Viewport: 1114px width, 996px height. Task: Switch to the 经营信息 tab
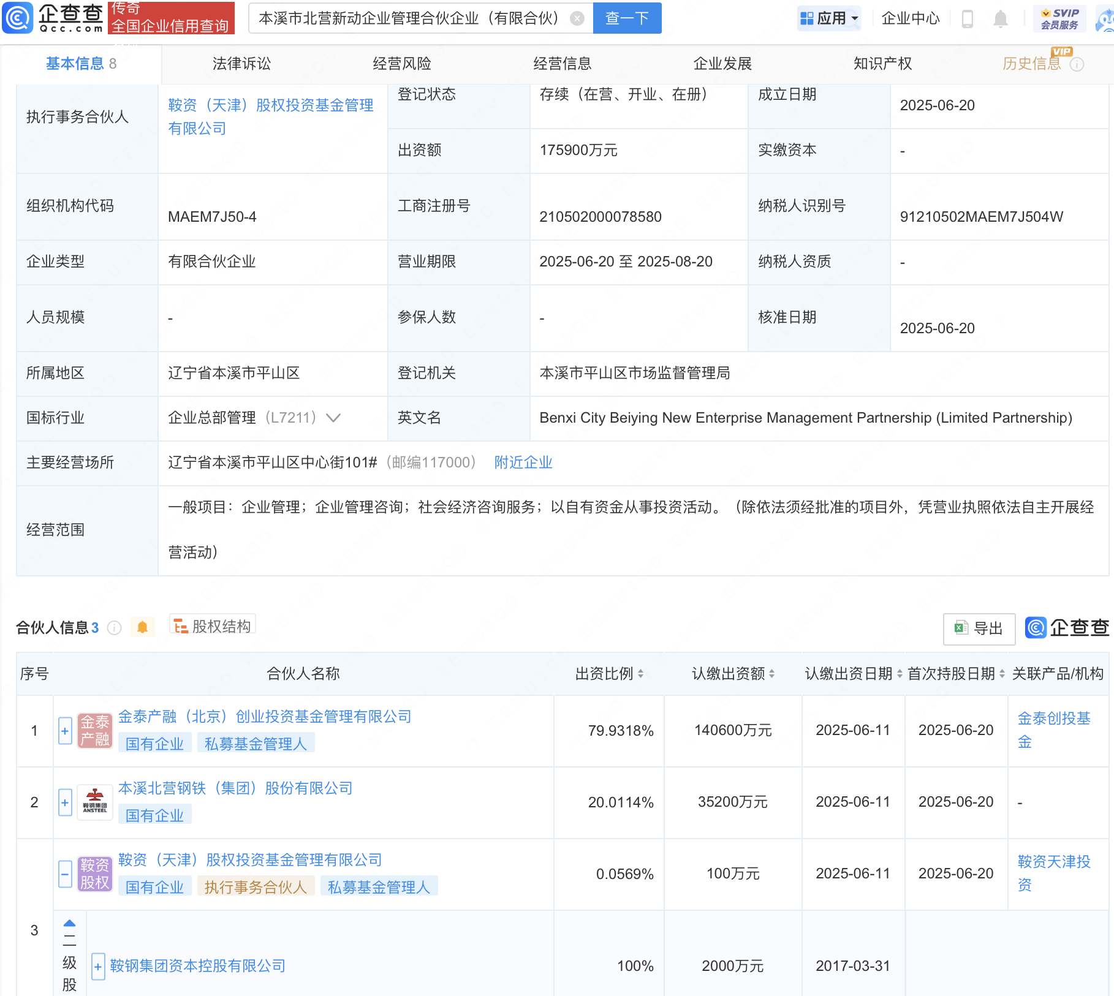click(563, 64)
